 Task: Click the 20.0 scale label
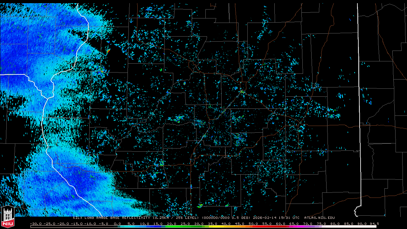click(171, 224)
